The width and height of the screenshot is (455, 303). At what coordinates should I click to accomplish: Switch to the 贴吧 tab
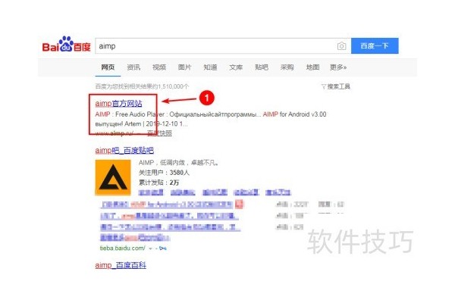262,67
